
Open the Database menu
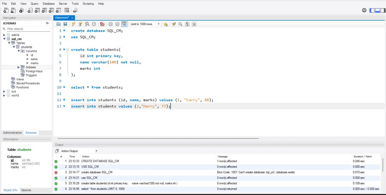(49, 4)
